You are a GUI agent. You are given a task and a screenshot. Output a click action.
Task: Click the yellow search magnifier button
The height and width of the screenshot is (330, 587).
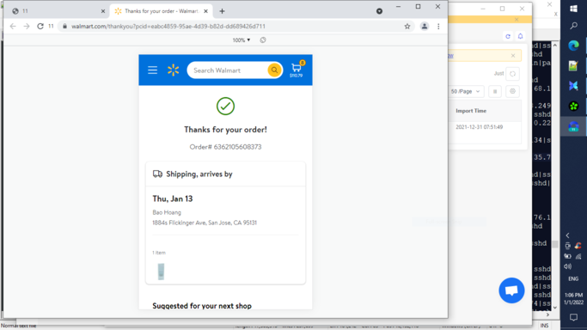[274, 70]
